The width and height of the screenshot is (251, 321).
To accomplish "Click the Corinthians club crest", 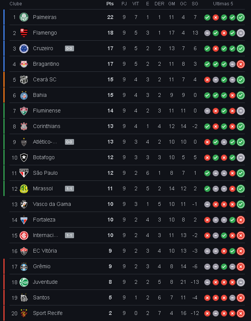I will point(24,127).
